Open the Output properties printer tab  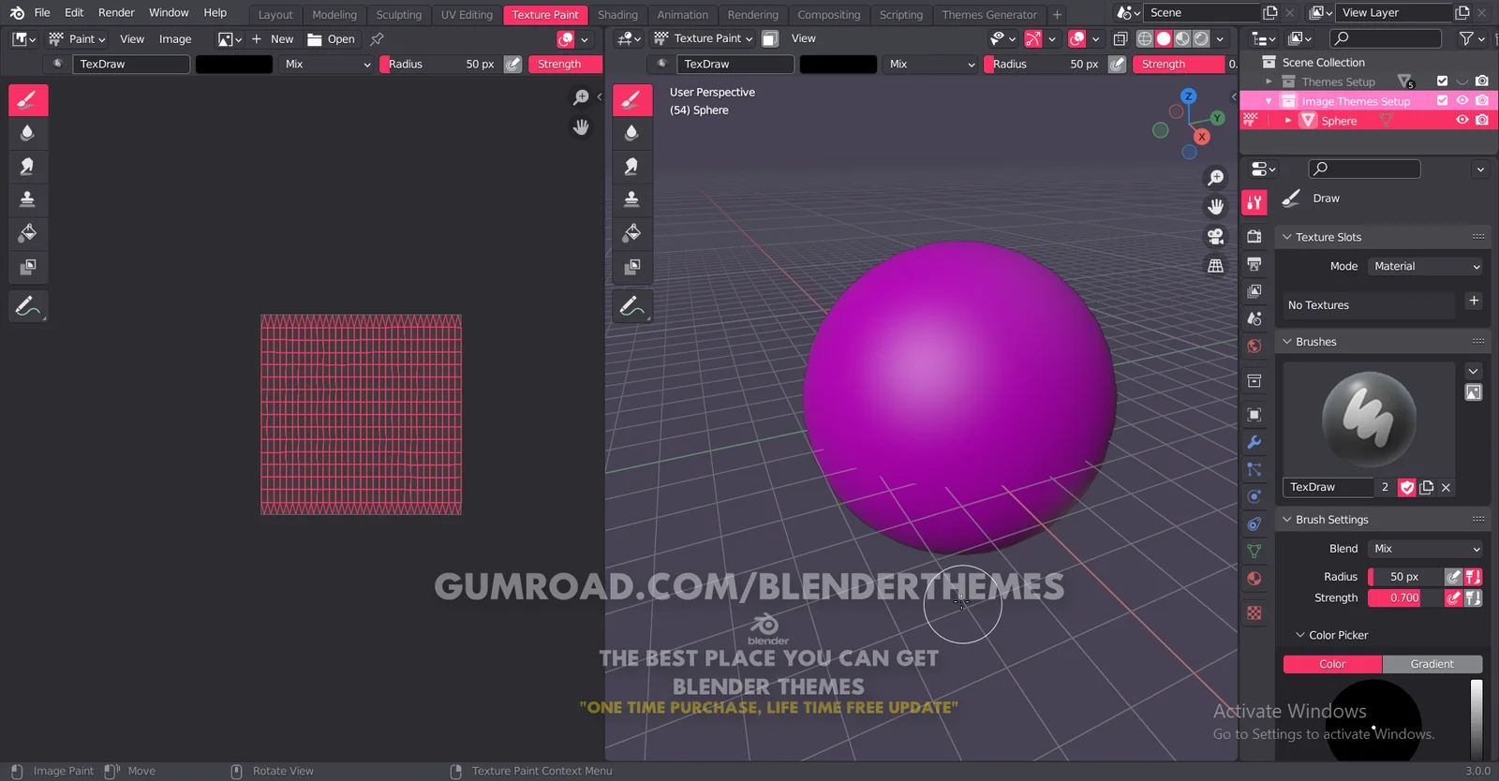pos(1254,264)
